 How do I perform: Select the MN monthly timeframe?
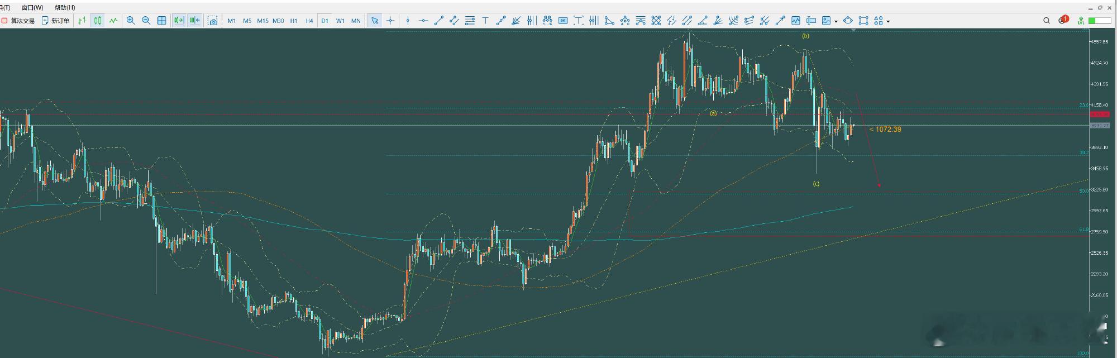click(x=356, y=21)
